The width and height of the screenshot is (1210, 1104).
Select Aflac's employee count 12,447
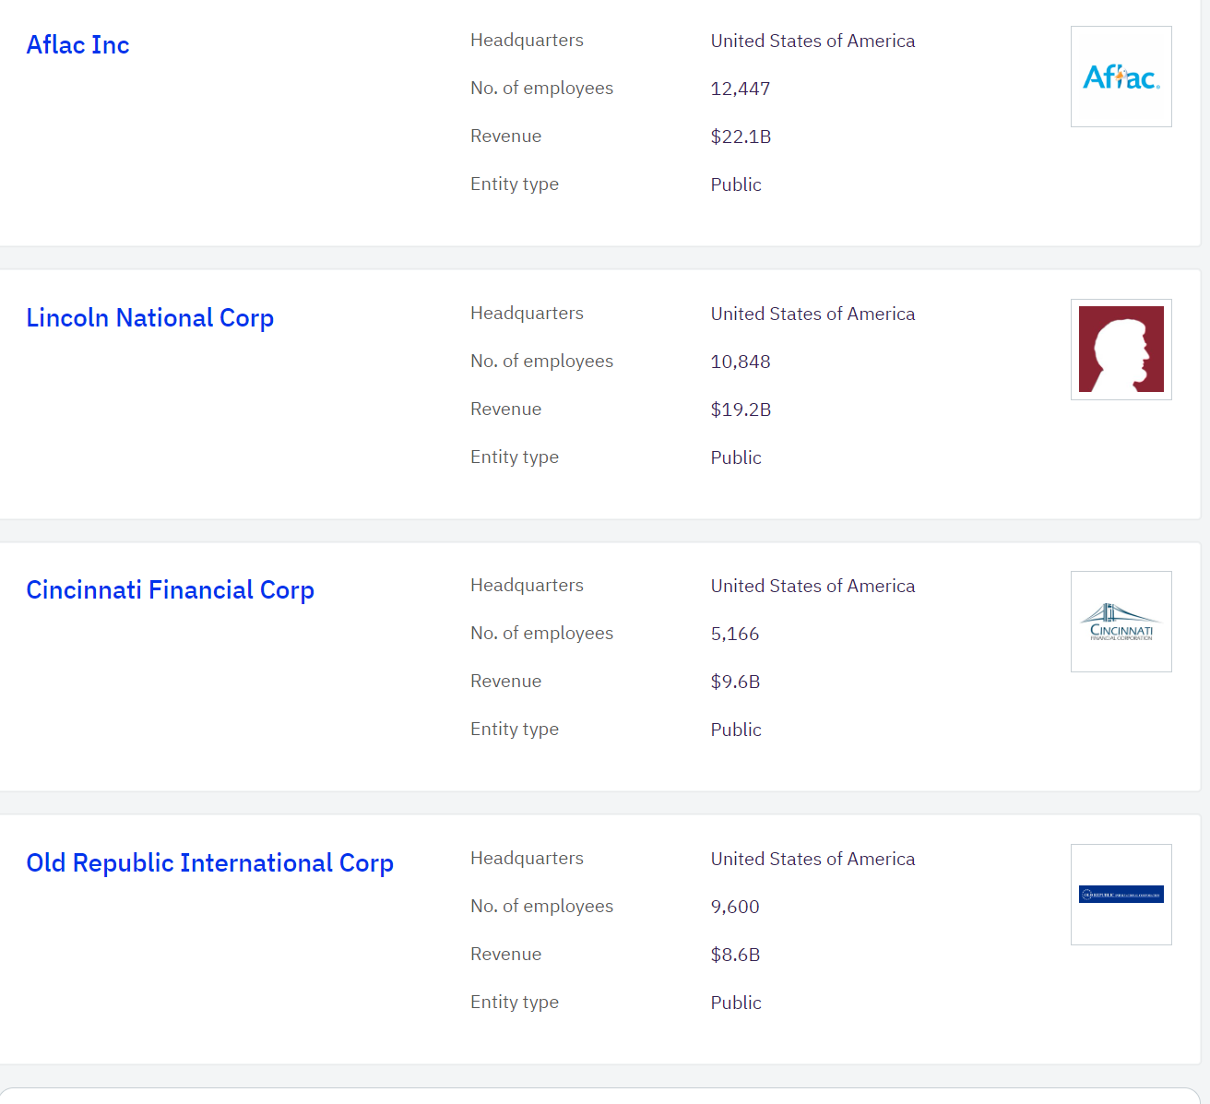[740, 89]
